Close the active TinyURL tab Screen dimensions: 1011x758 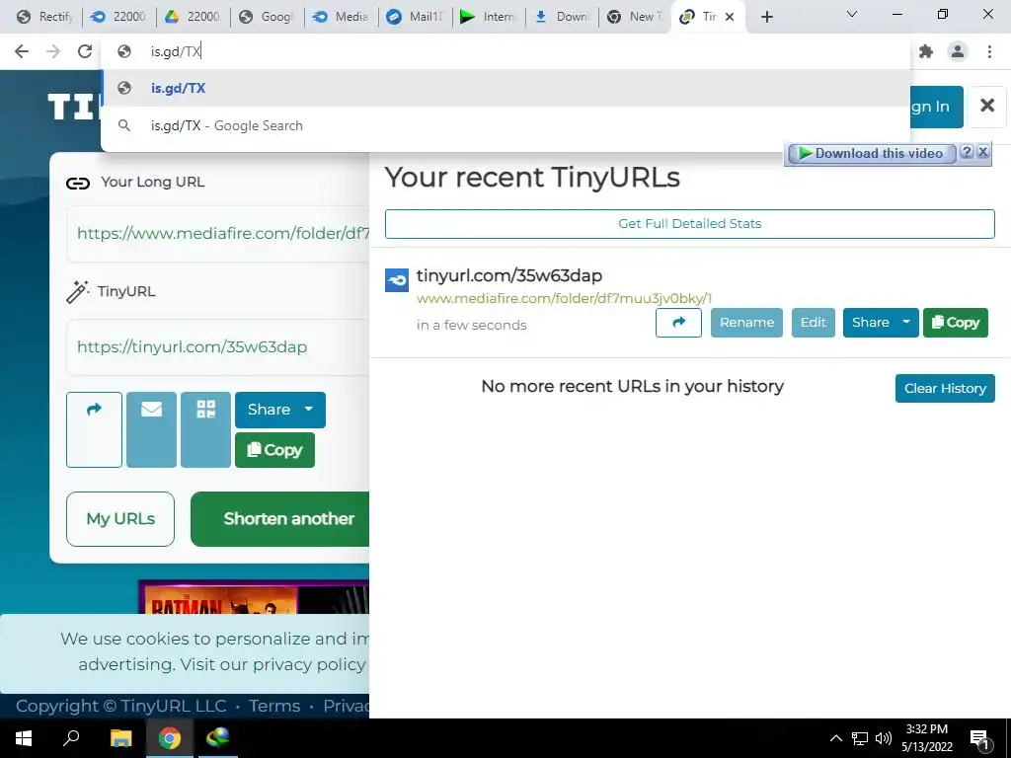[x=730, y=17]
